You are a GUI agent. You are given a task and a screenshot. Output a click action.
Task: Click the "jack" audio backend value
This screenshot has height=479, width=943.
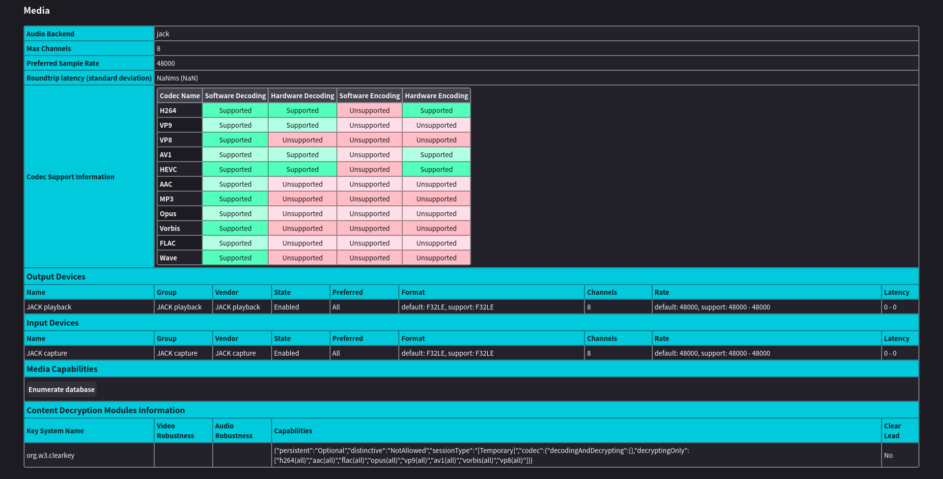tap(163, 34)
